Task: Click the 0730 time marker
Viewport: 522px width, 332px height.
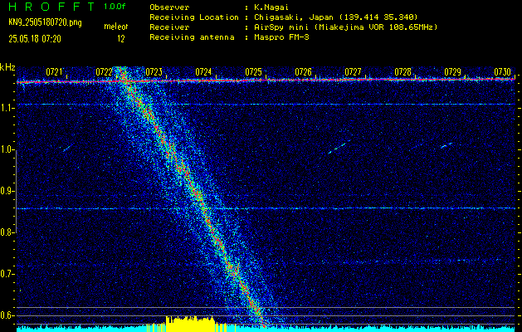Action: pos(502,72)
